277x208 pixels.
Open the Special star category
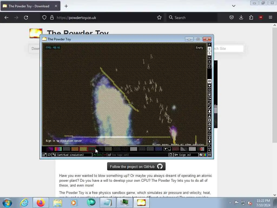click(x=209, y=129)
